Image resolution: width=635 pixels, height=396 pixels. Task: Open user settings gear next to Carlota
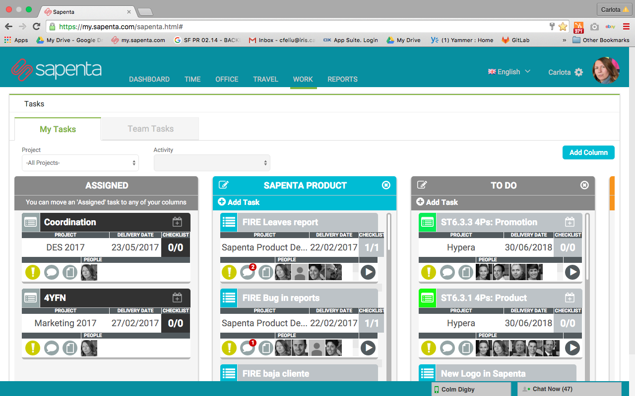point(578,72)
